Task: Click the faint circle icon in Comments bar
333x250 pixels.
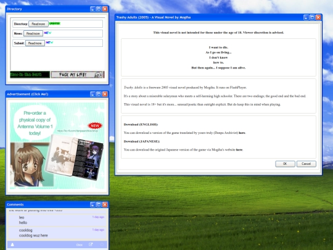Action: 102,244
